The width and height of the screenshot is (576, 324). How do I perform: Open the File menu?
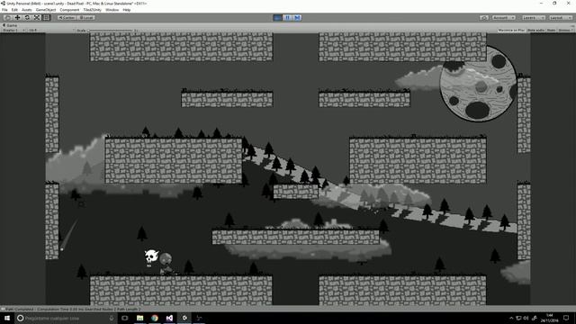4,10
